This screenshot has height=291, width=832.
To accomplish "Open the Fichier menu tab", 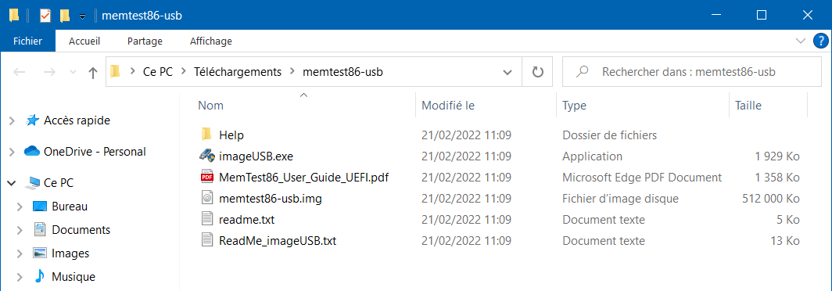I will pos(27,41).
